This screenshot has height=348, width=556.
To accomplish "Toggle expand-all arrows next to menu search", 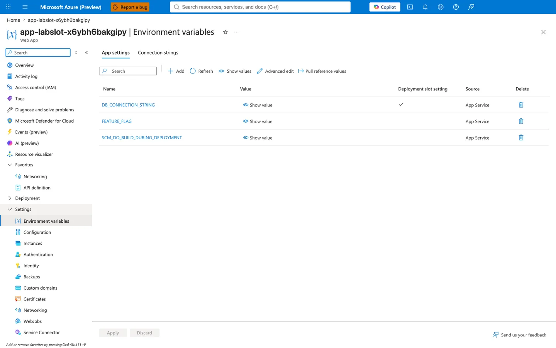I will click(76, 53).
